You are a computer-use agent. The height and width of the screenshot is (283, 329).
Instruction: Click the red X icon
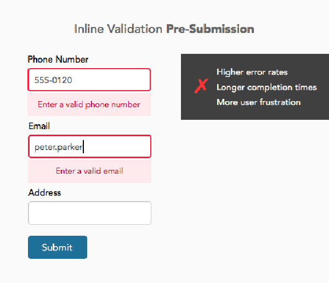(x=201, y=86)
